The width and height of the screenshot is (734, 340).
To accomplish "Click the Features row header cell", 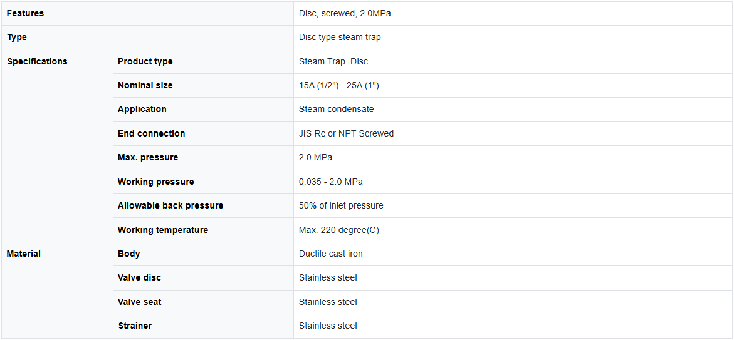I will click(26, 13).
